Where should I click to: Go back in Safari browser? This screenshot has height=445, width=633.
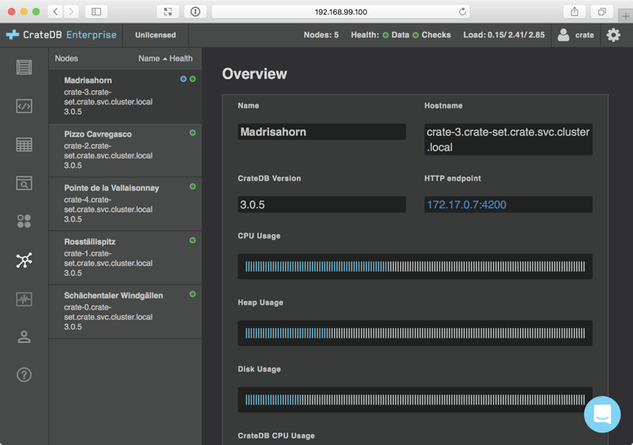point(55,12)
